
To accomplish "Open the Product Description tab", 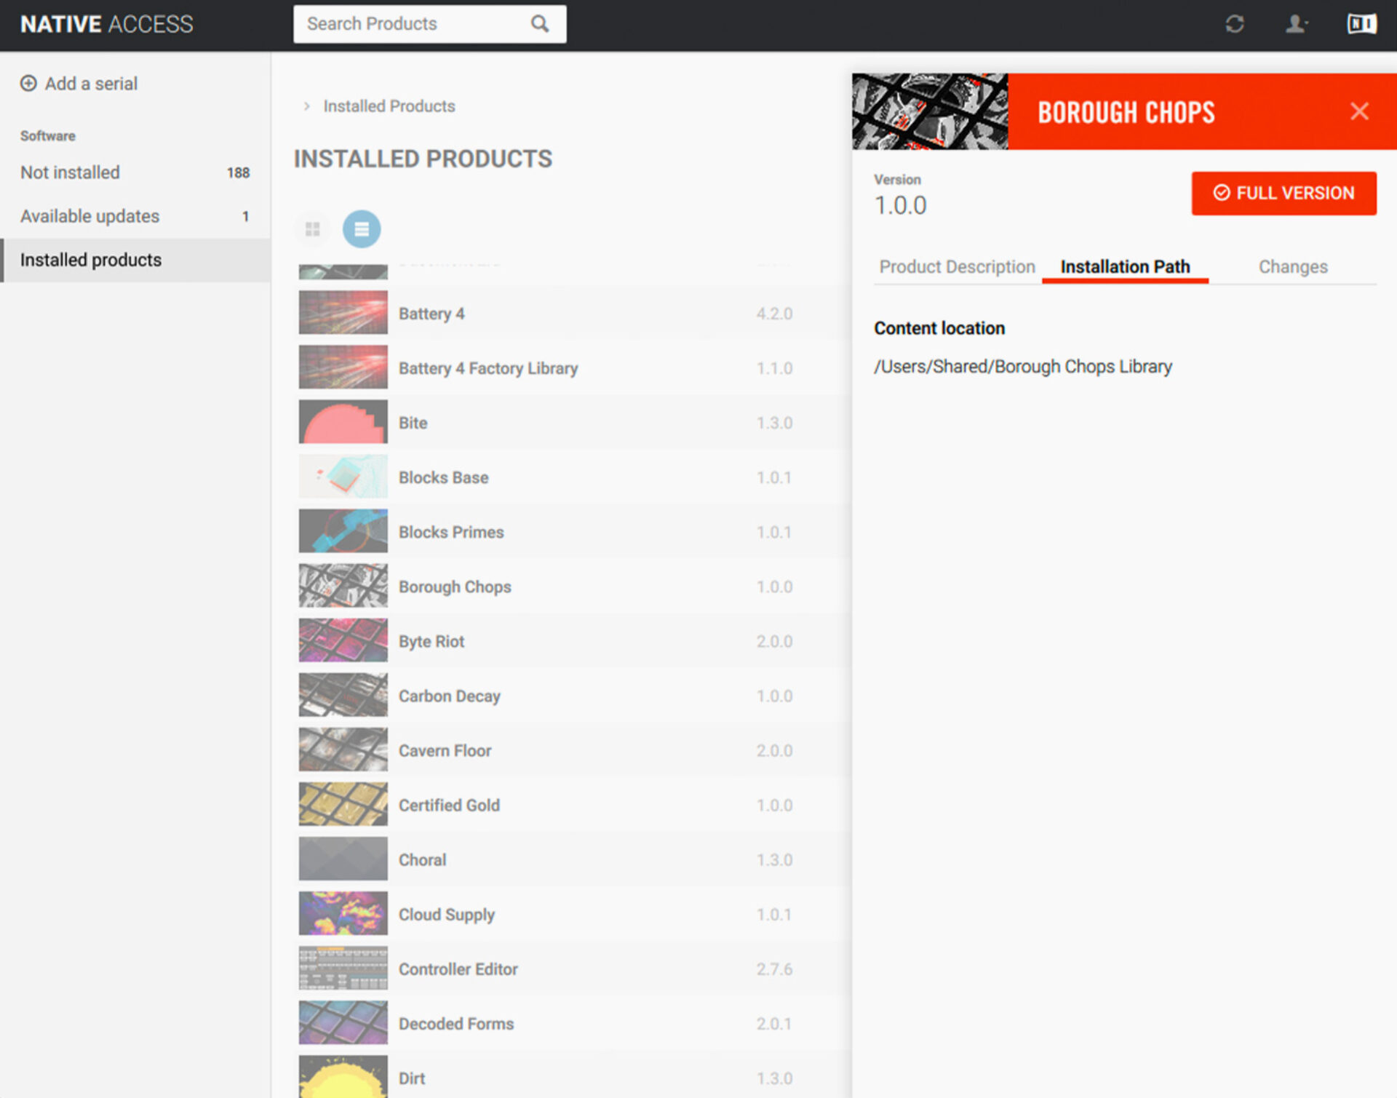I will point(956,267).
